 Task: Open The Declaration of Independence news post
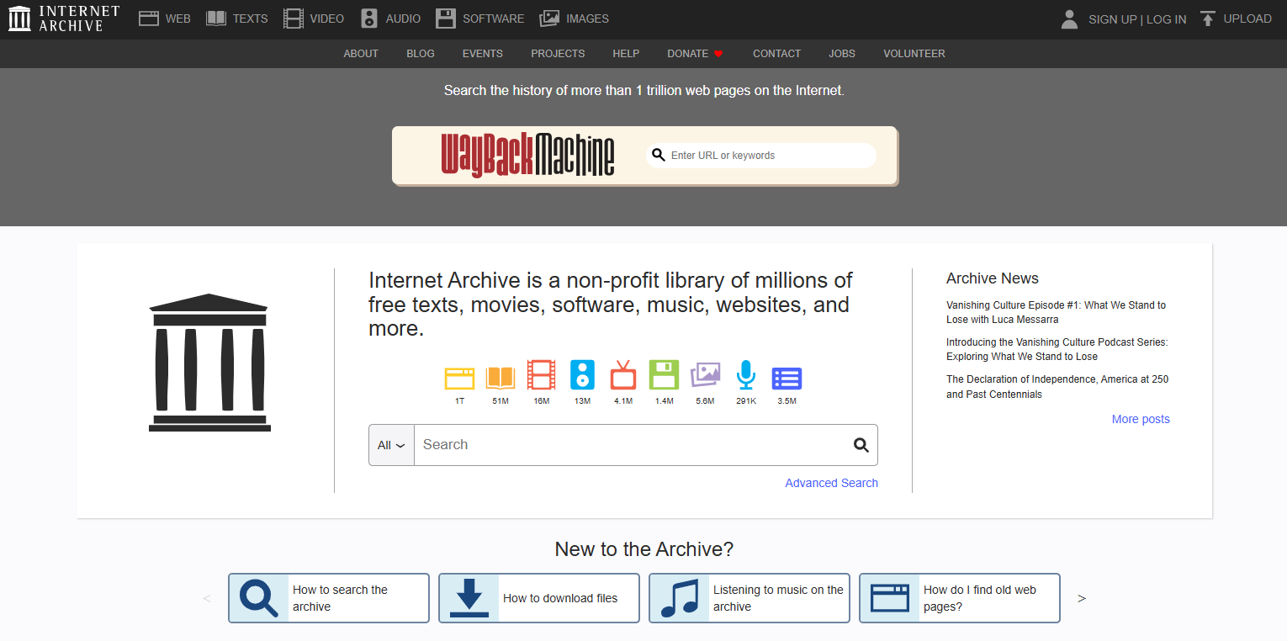[x=1057, y=387]
